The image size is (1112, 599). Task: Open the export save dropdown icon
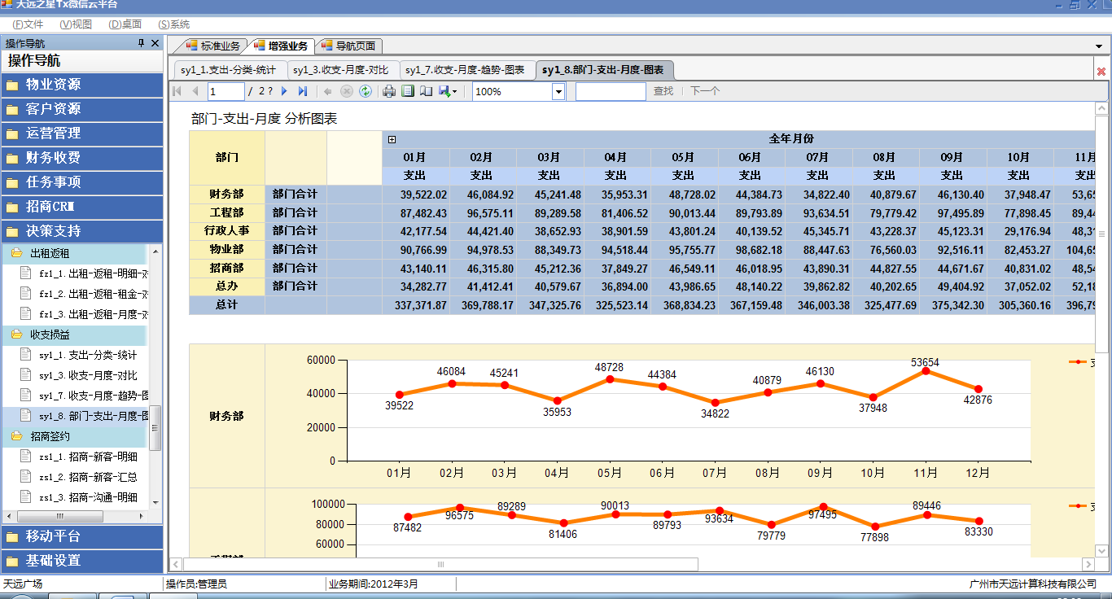point(448,91)
